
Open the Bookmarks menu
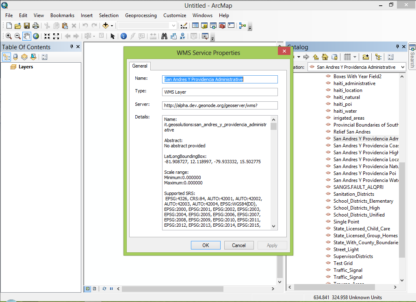coord(62,15)
